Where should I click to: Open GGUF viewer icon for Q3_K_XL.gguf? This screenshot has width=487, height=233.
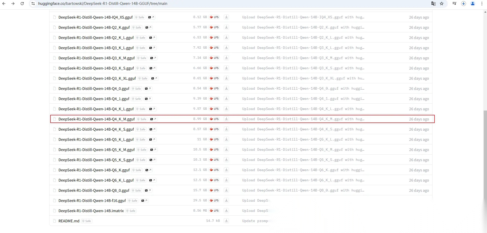coord(154,78)
